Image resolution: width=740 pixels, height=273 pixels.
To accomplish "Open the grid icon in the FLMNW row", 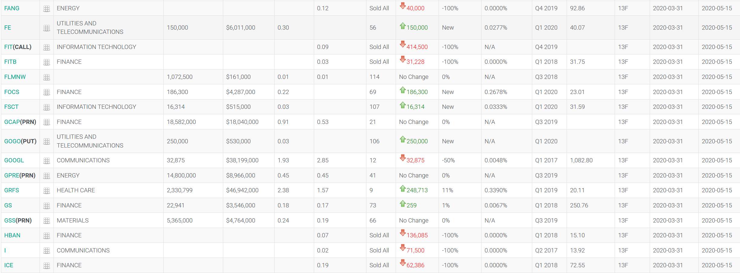I will (x=47, y=77).
